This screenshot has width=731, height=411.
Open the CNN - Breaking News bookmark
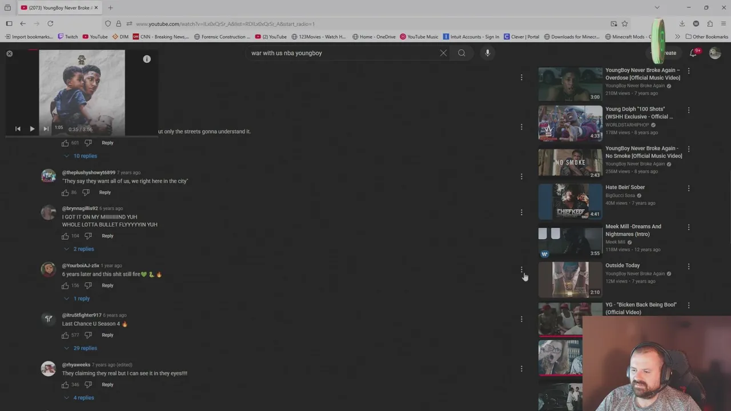(x=160, y=37)
